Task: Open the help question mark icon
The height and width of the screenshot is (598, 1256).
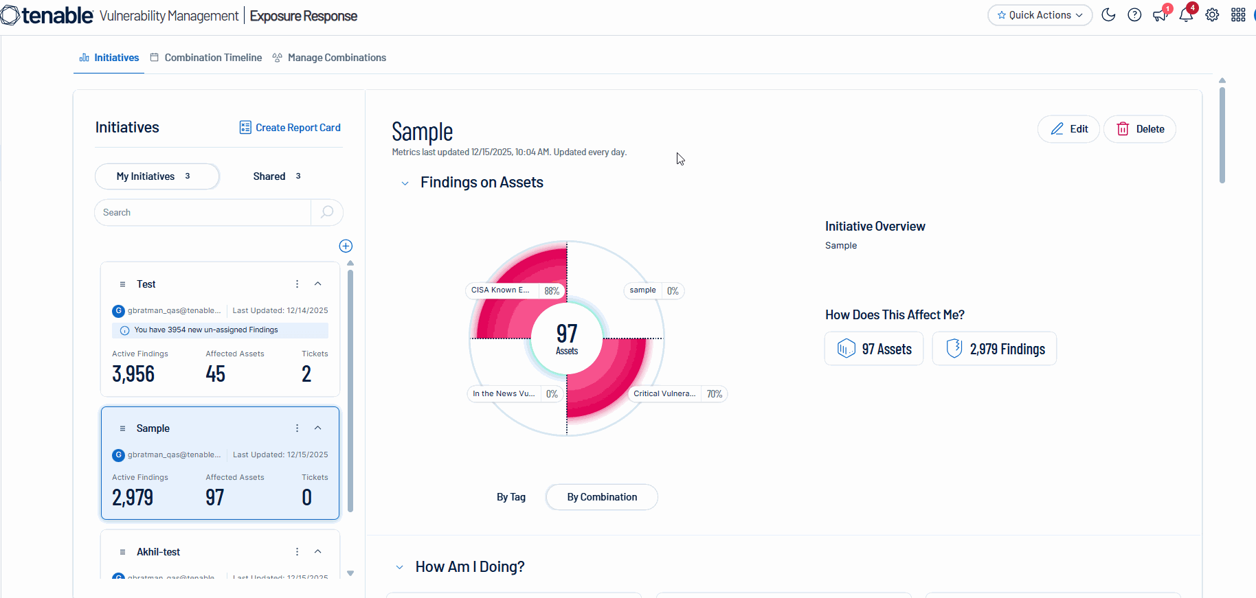Action: coord(1134,15)
